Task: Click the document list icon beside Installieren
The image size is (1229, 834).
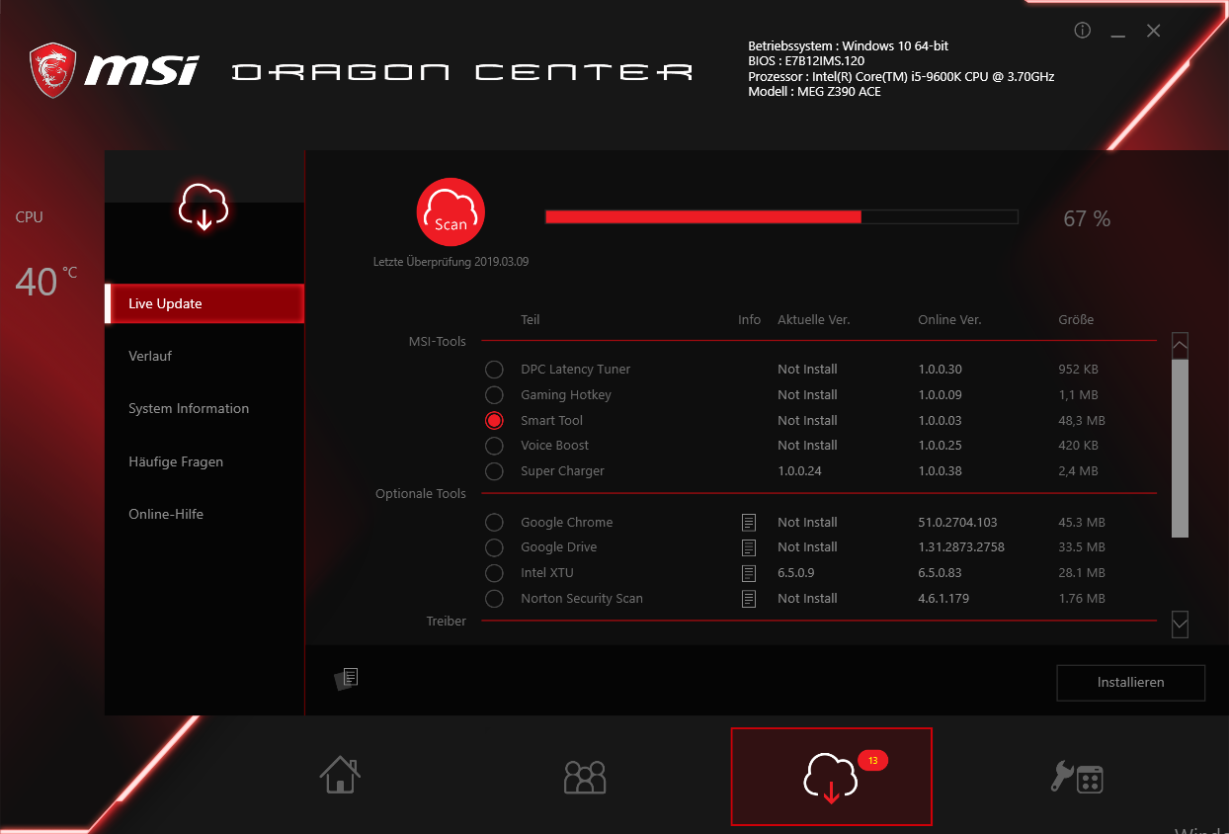Action: coord(347,679)
